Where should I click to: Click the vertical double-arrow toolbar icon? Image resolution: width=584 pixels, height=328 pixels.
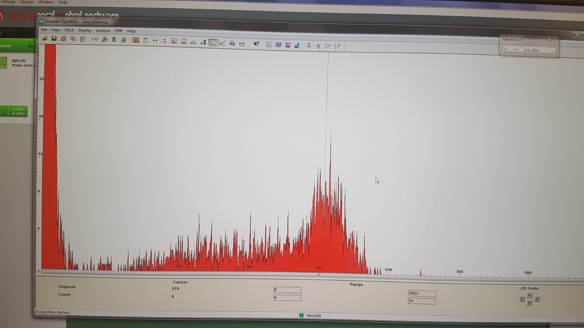pos(165,41)
